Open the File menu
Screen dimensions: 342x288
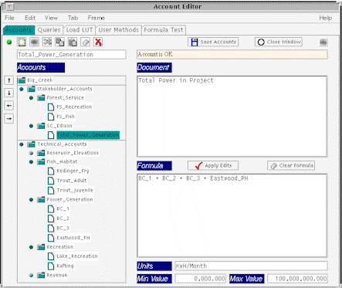(x=9, y=18)
